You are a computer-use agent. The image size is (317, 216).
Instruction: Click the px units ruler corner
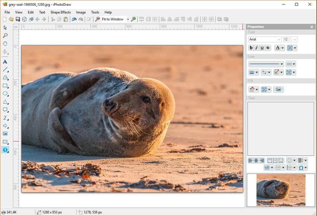pyautogui.click(x=16, y=27)
